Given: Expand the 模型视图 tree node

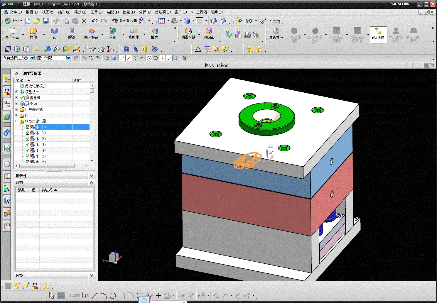Looking at the screenshot, I should 17,92.
